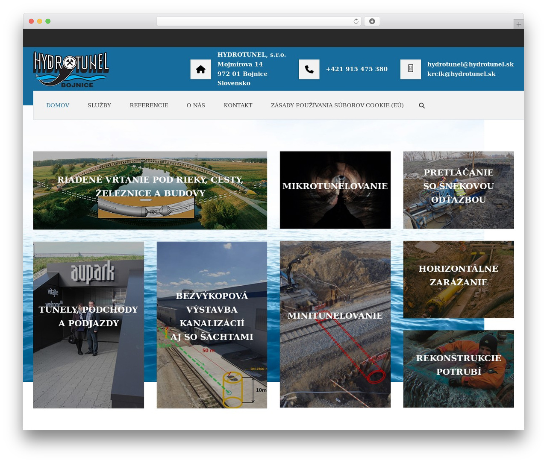This screenshot has height=463, width=547.
Task: Open Riadené vŕtanie pod rieky tile
Action: pyautogui.click(x=150, y=190)
